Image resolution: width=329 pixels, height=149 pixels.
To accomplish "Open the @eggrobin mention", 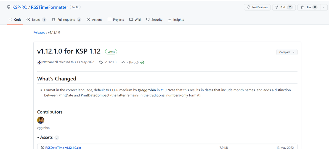I will (147, 90).
